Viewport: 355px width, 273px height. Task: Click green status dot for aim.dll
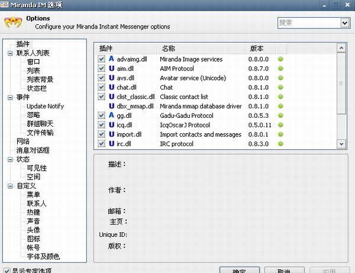point(280,69)
